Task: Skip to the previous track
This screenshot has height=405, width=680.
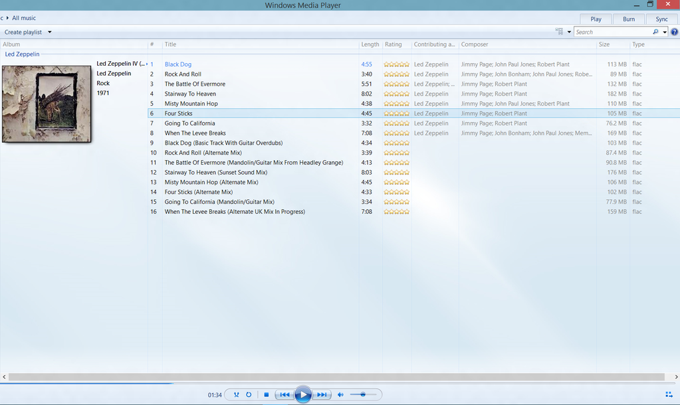Action: pyautogui.click(x=284, y=394)
